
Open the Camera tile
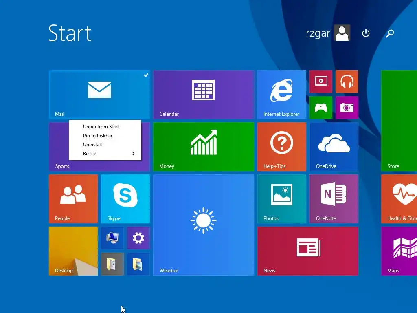point(347,108)
